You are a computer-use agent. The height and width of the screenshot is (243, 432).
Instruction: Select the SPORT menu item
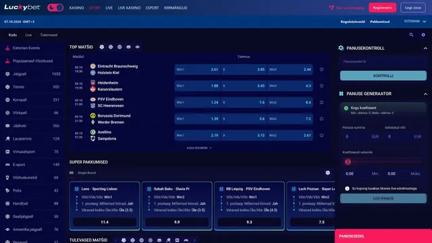[94, 7]
